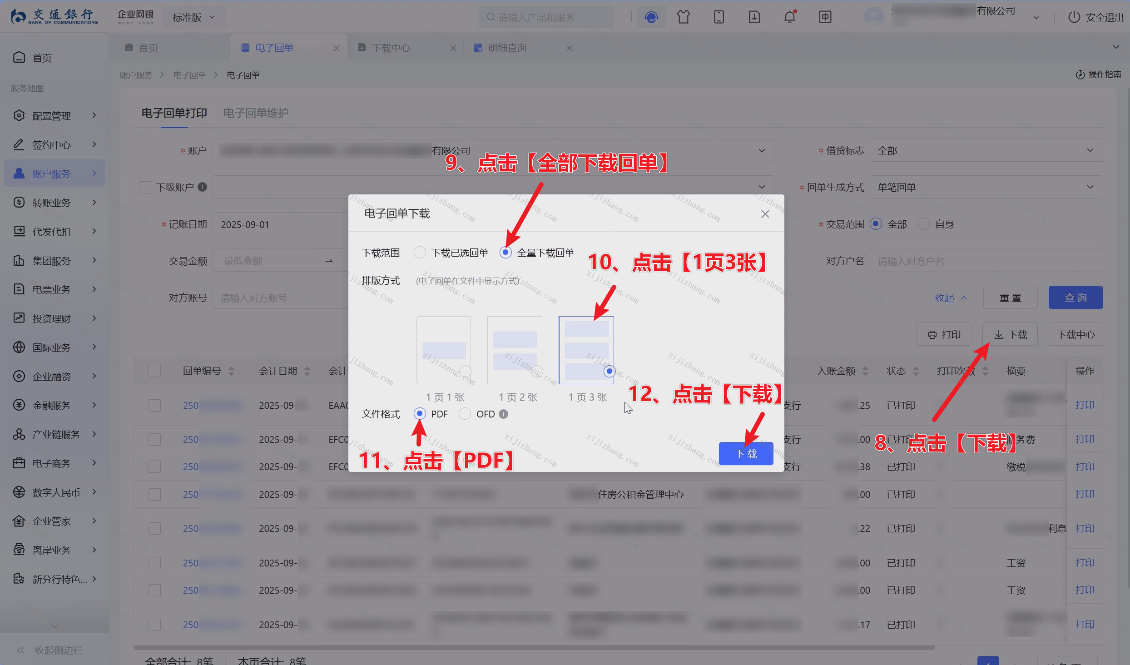Click the download tray icon in header
The width and height of the screenshot is (1130, 665).
click(754, 17)
